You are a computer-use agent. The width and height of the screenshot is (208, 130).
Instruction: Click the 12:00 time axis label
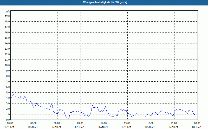pyautogui.click(x=104, y=123)
